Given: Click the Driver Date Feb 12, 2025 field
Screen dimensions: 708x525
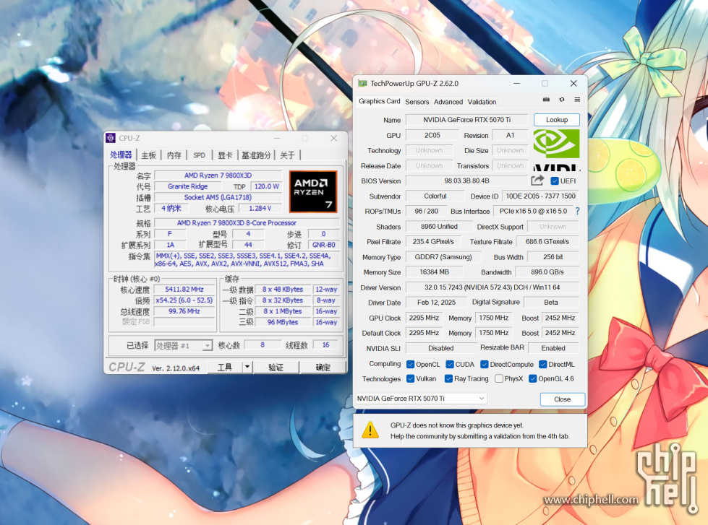Looking at the screenshot, I should tap(436, 302).
